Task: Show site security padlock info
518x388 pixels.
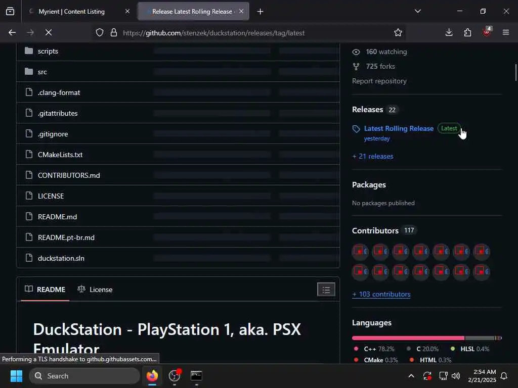Action: click(114, 32)
